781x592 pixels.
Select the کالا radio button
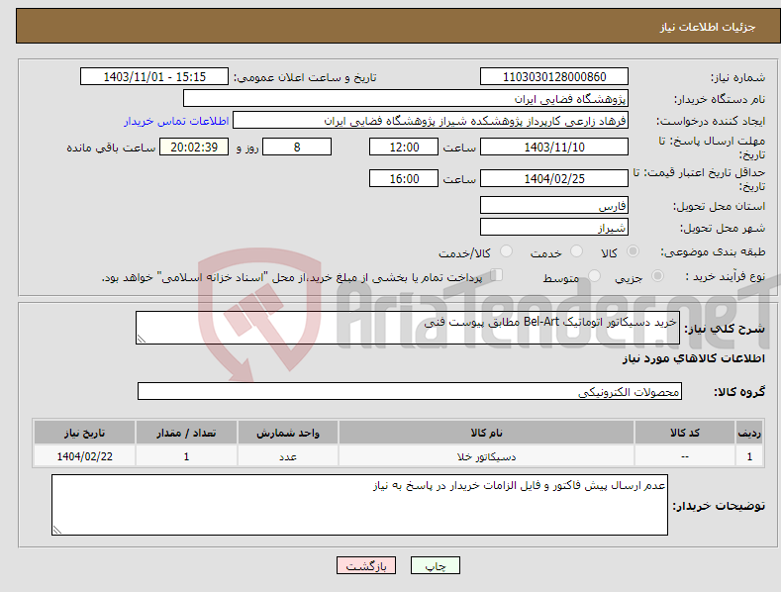(633, 251)
